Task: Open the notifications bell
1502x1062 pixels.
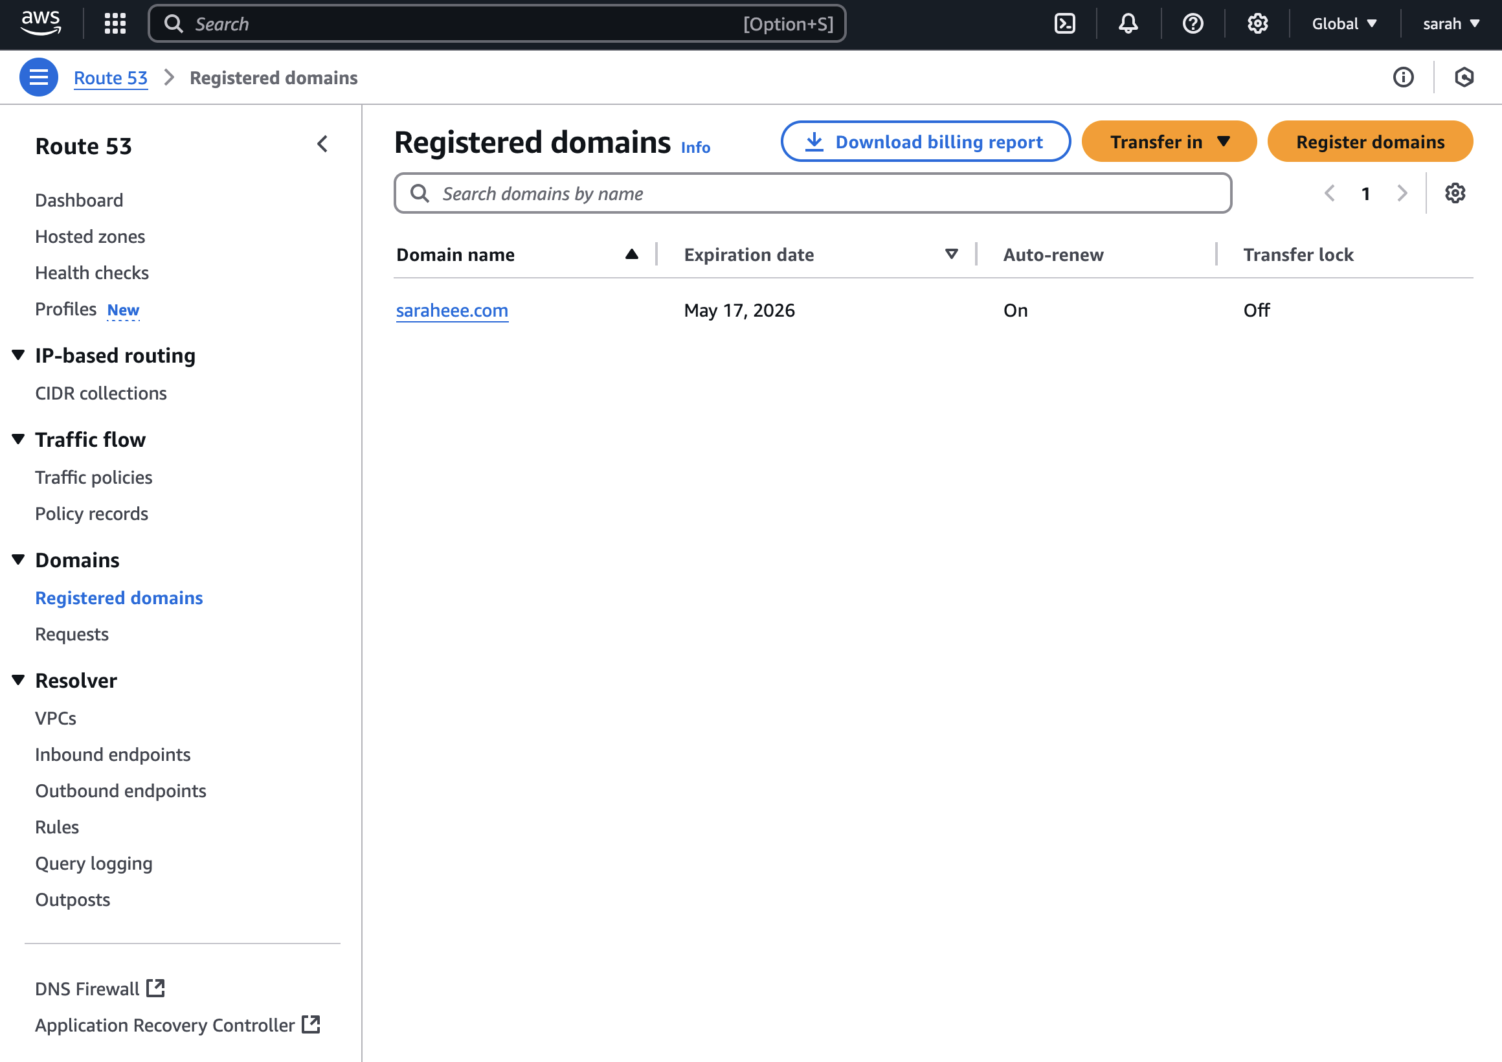Action: (1128, 24)
